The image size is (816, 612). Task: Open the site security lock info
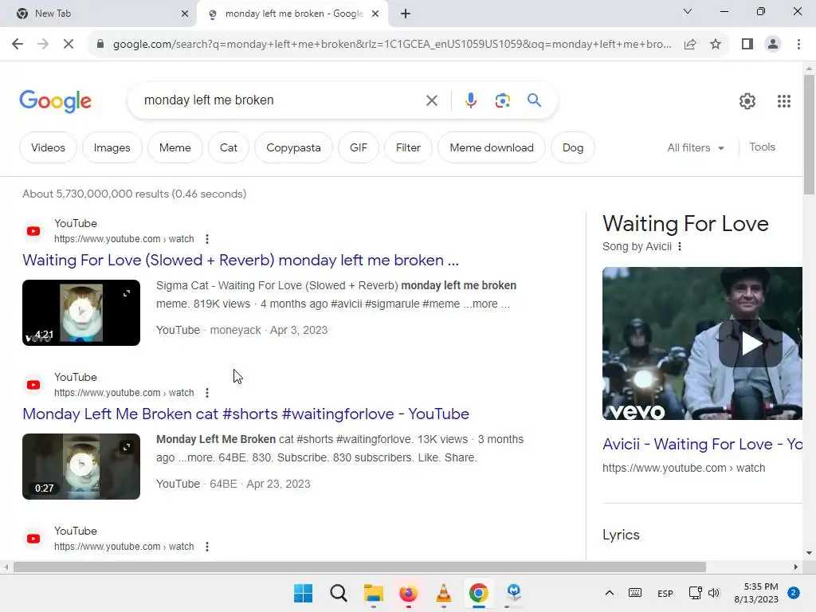(x=100, y=45)
